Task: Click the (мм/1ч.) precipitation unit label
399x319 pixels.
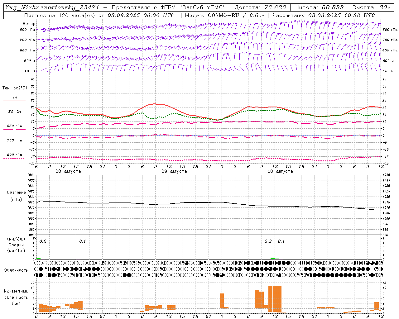Action: (16, 251)
